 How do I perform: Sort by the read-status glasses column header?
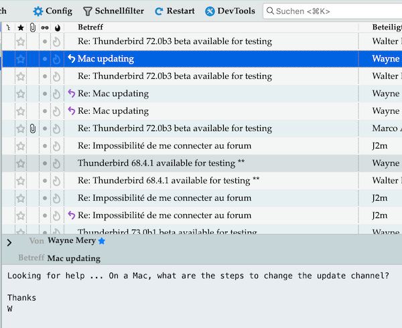tap(45, 27)
